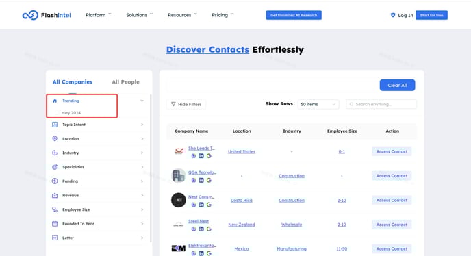
Task: Click the Letter filter icon
Action: (55, 238)
